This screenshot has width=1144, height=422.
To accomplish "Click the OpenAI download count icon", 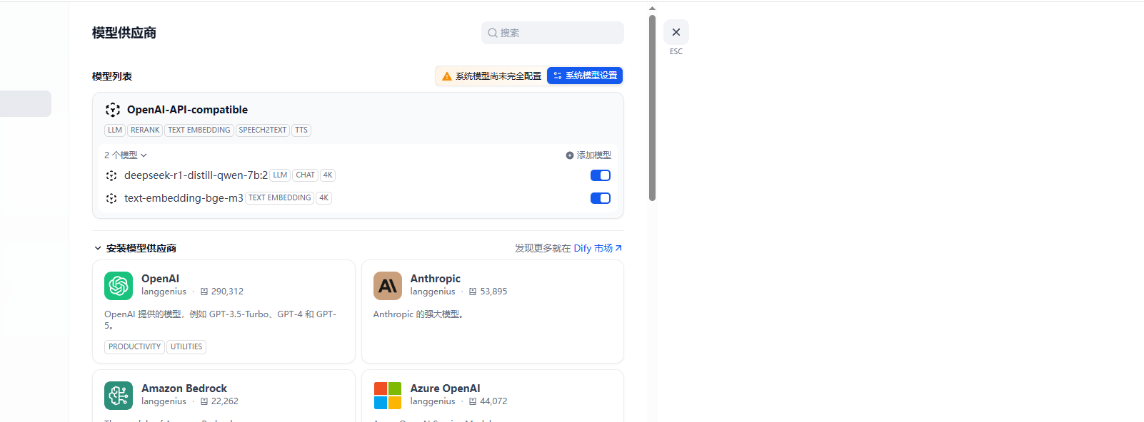I will (204, 292).
